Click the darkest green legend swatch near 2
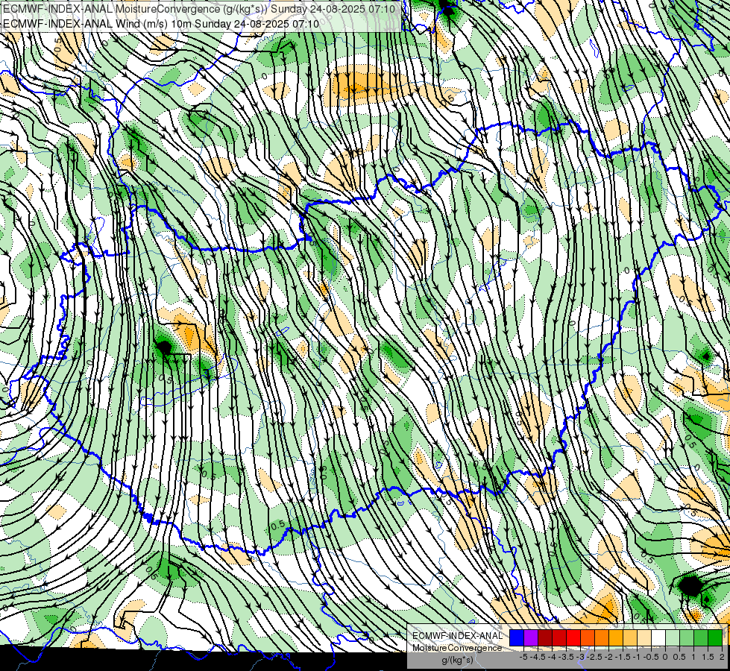730x671 pixels. pyautogui.click(x=715, y=637)
